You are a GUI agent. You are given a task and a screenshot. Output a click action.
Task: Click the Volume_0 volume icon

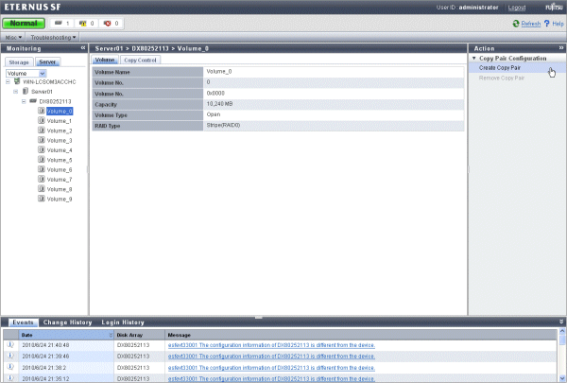pyautogui.click(x=42, y=111)
